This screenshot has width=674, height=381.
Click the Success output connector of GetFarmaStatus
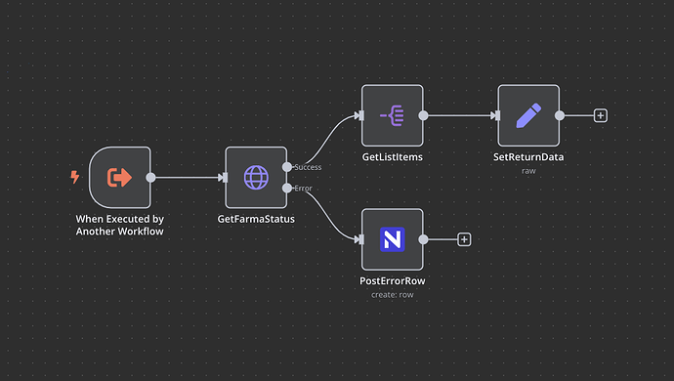pos(287,167)
